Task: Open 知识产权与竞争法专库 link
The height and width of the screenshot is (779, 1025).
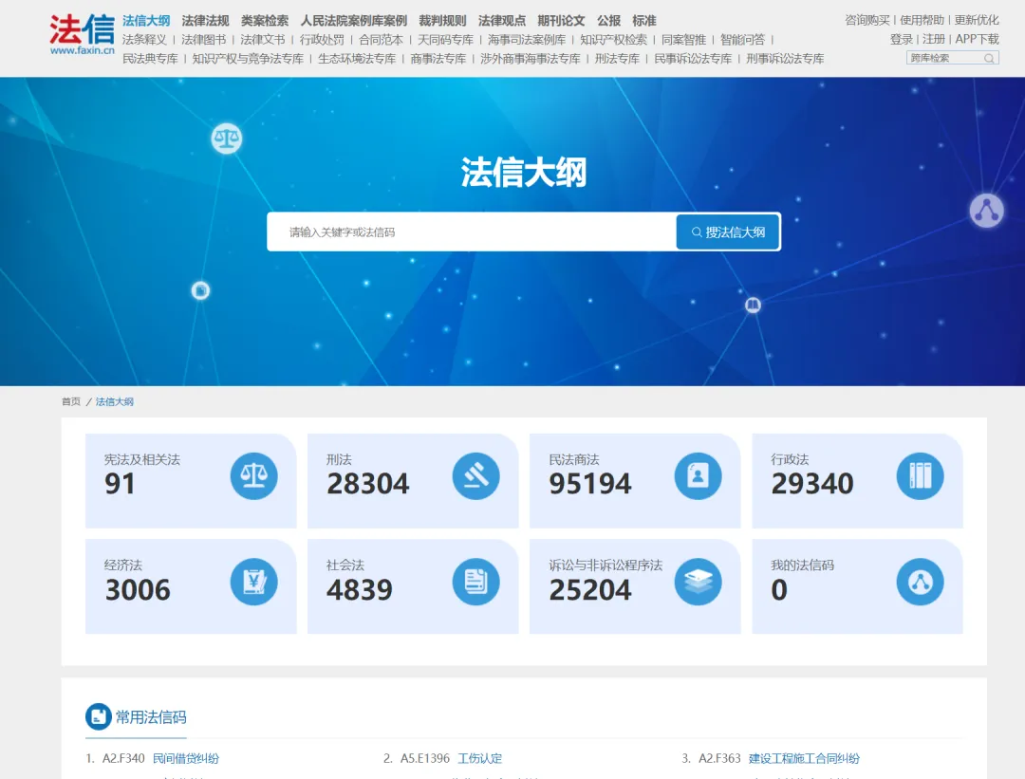Action: [248, 59]
